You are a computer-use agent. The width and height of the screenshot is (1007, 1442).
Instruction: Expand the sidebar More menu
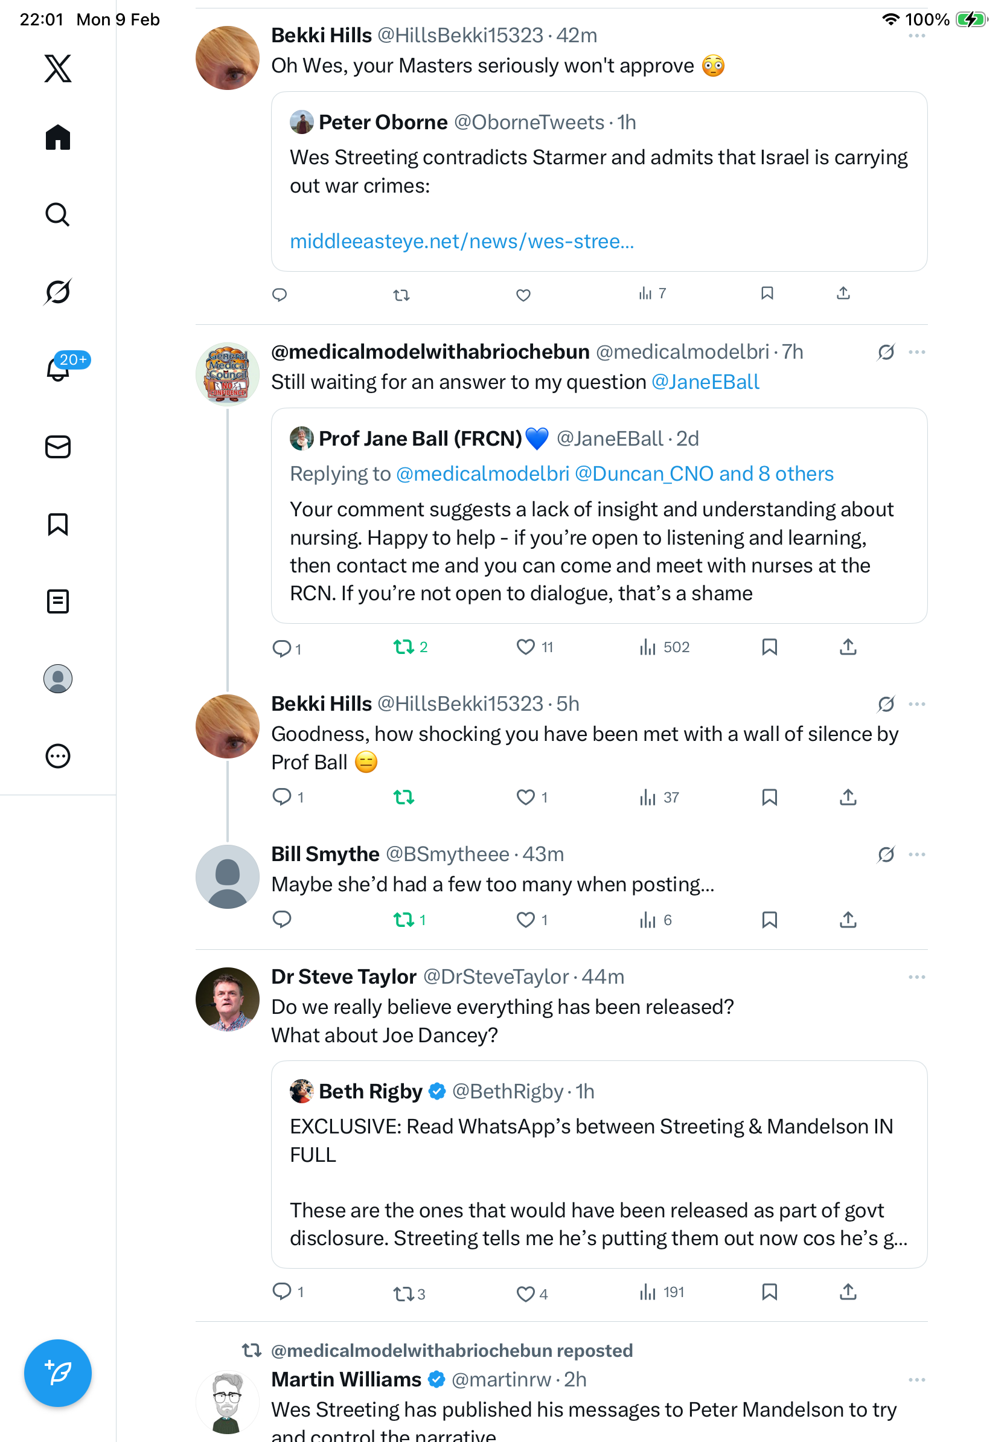click(58, 756)
